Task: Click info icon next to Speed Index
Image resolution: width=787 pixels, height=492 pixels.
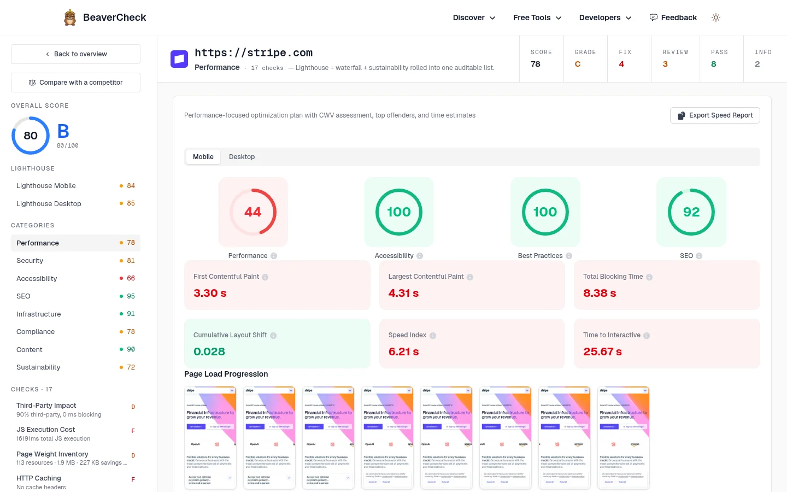Action: [433, 336]
